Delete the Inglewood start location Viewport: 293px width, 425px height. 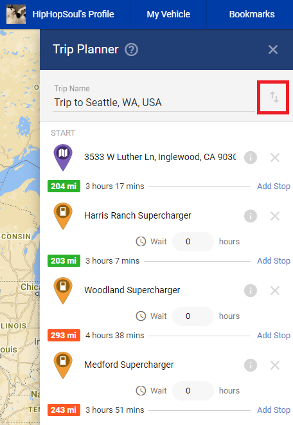275,158
